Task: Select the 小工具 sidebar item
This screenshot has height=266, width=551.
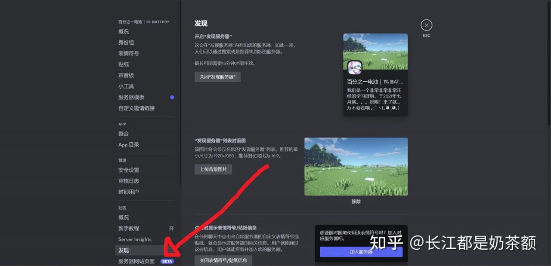Action: pos(126,86)
